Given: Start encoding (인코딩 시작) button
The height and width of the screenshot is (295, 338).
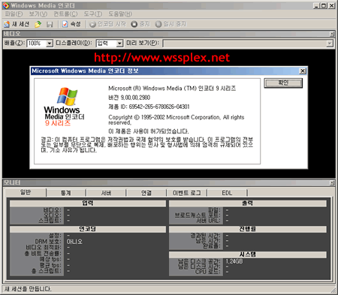Looking at the screenshot, I should pos(107,24).
